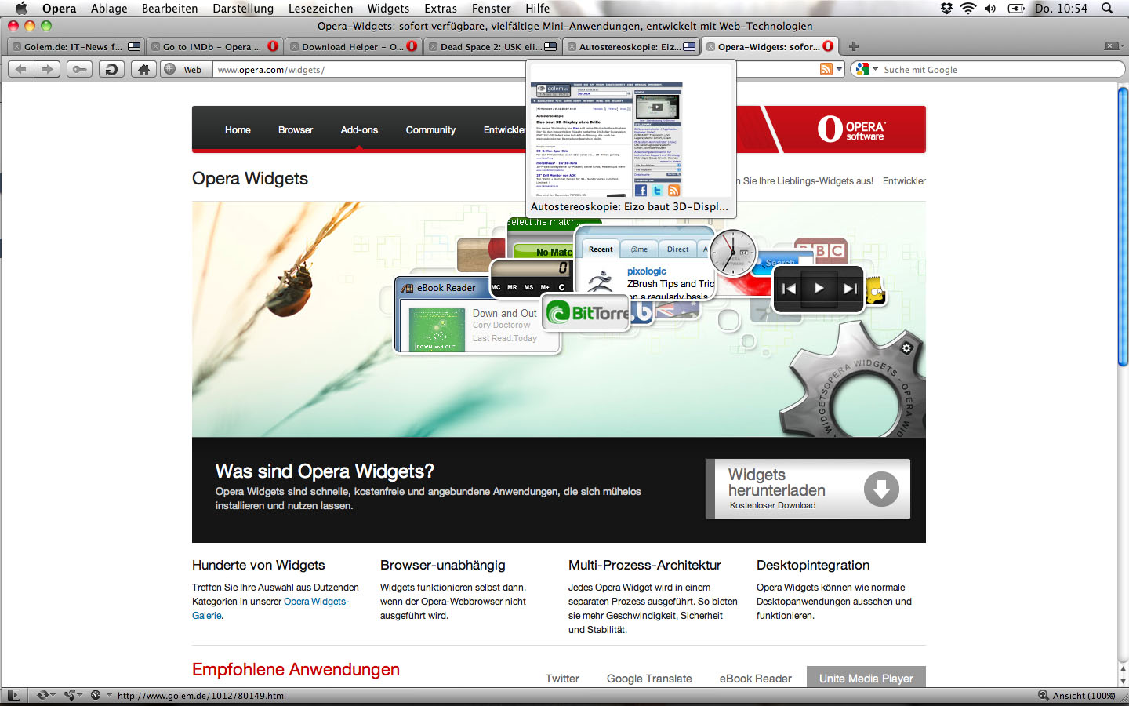Image resolution: width=1129 pixels, height=706 pixels.
Task: Click the password wand key icon
Action: pyautogui.click(x=79, y=70)
